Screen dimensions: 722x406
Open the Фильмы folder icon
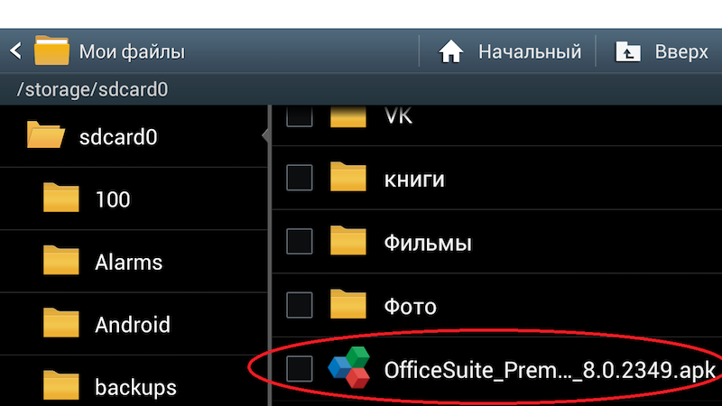348,241
